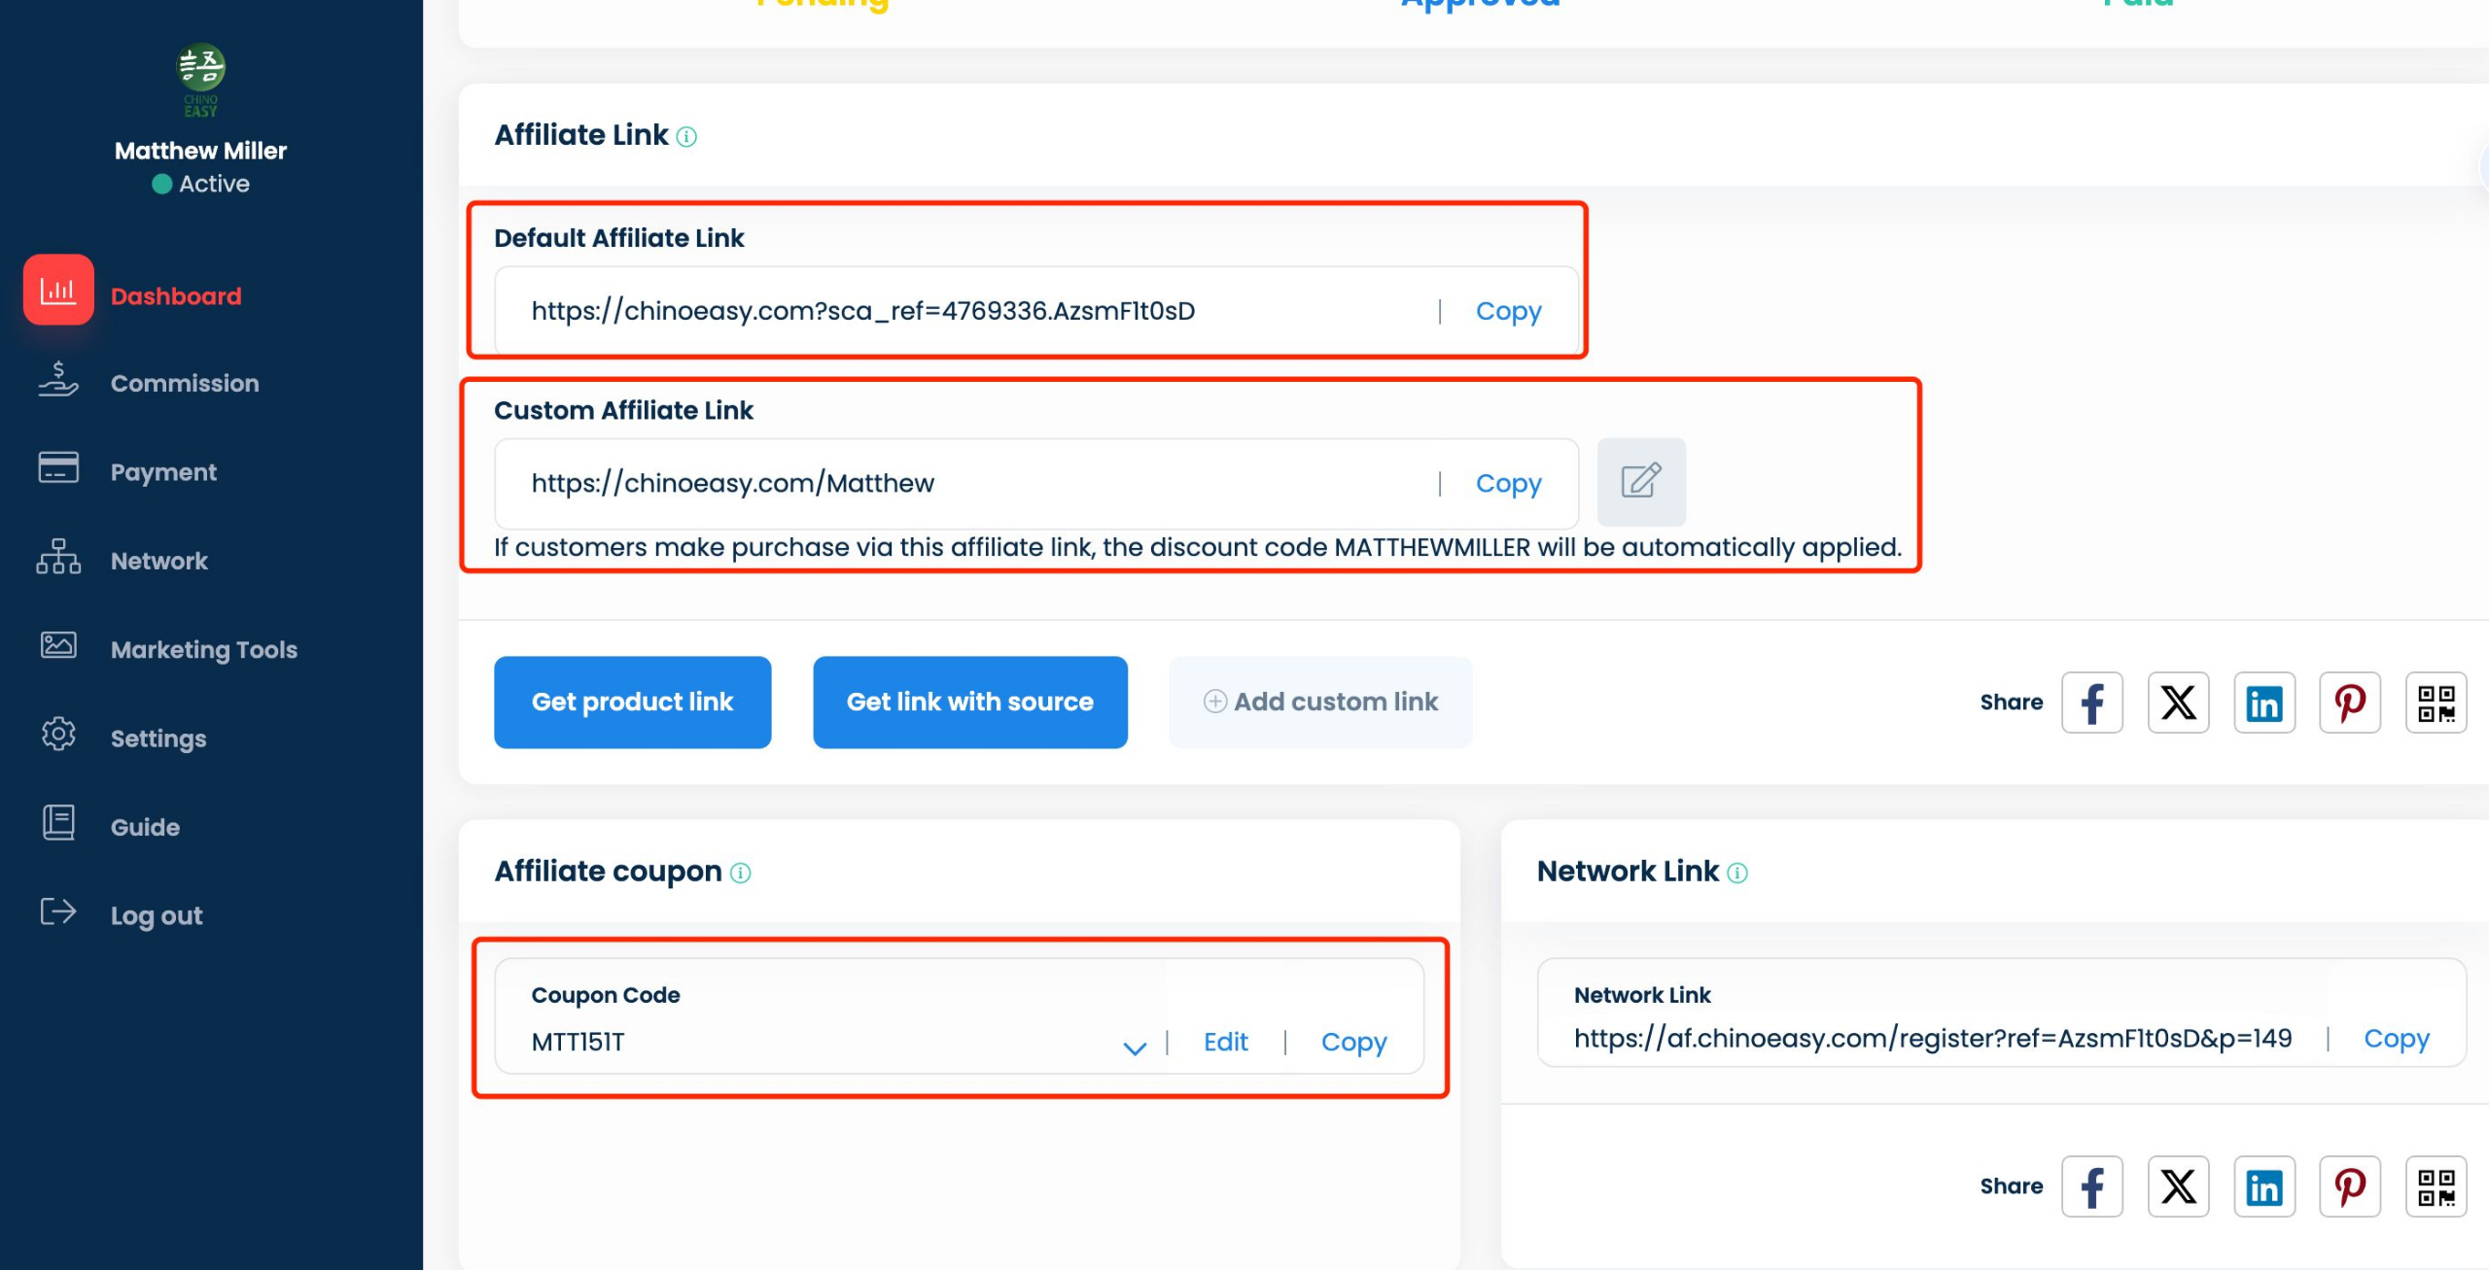Share network link on Facebook
This screenshot has height=1270, width=2489.
2091,1186
